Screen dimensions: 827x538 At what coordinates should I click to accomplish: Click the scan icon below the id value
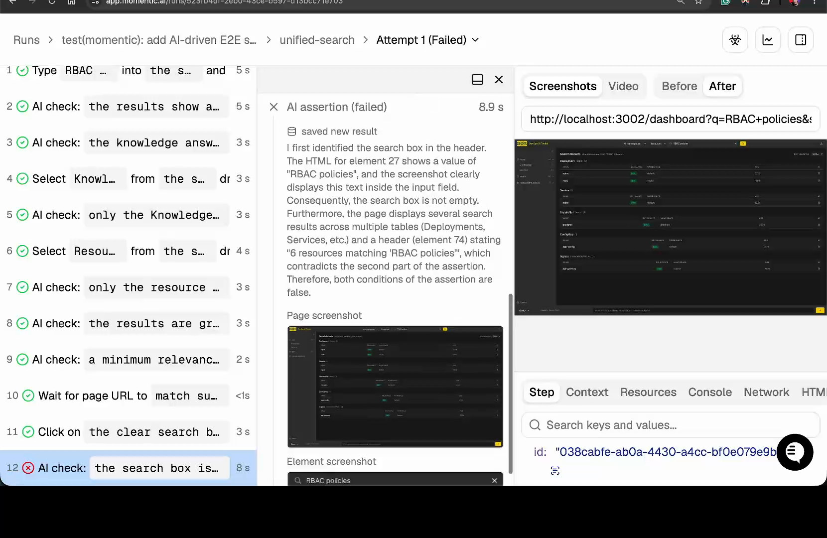[x=555, y=471]
